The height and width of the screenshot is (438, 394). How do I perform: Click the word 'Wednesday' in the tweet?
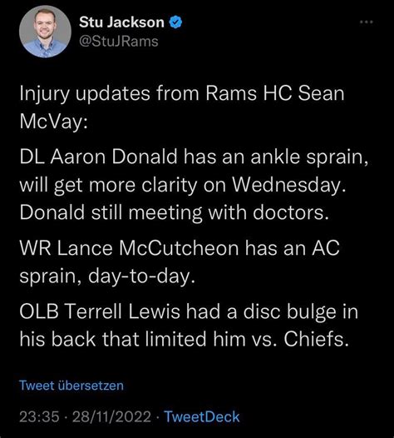coord(287,185)
